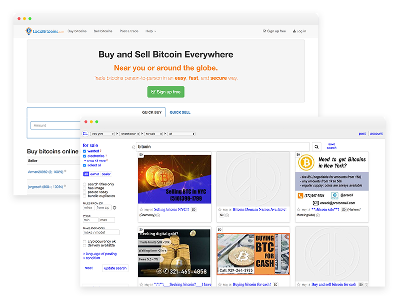
Task: Click the $0 badge on the Bitcoin Domain Names listing
Action: (222, 215)
